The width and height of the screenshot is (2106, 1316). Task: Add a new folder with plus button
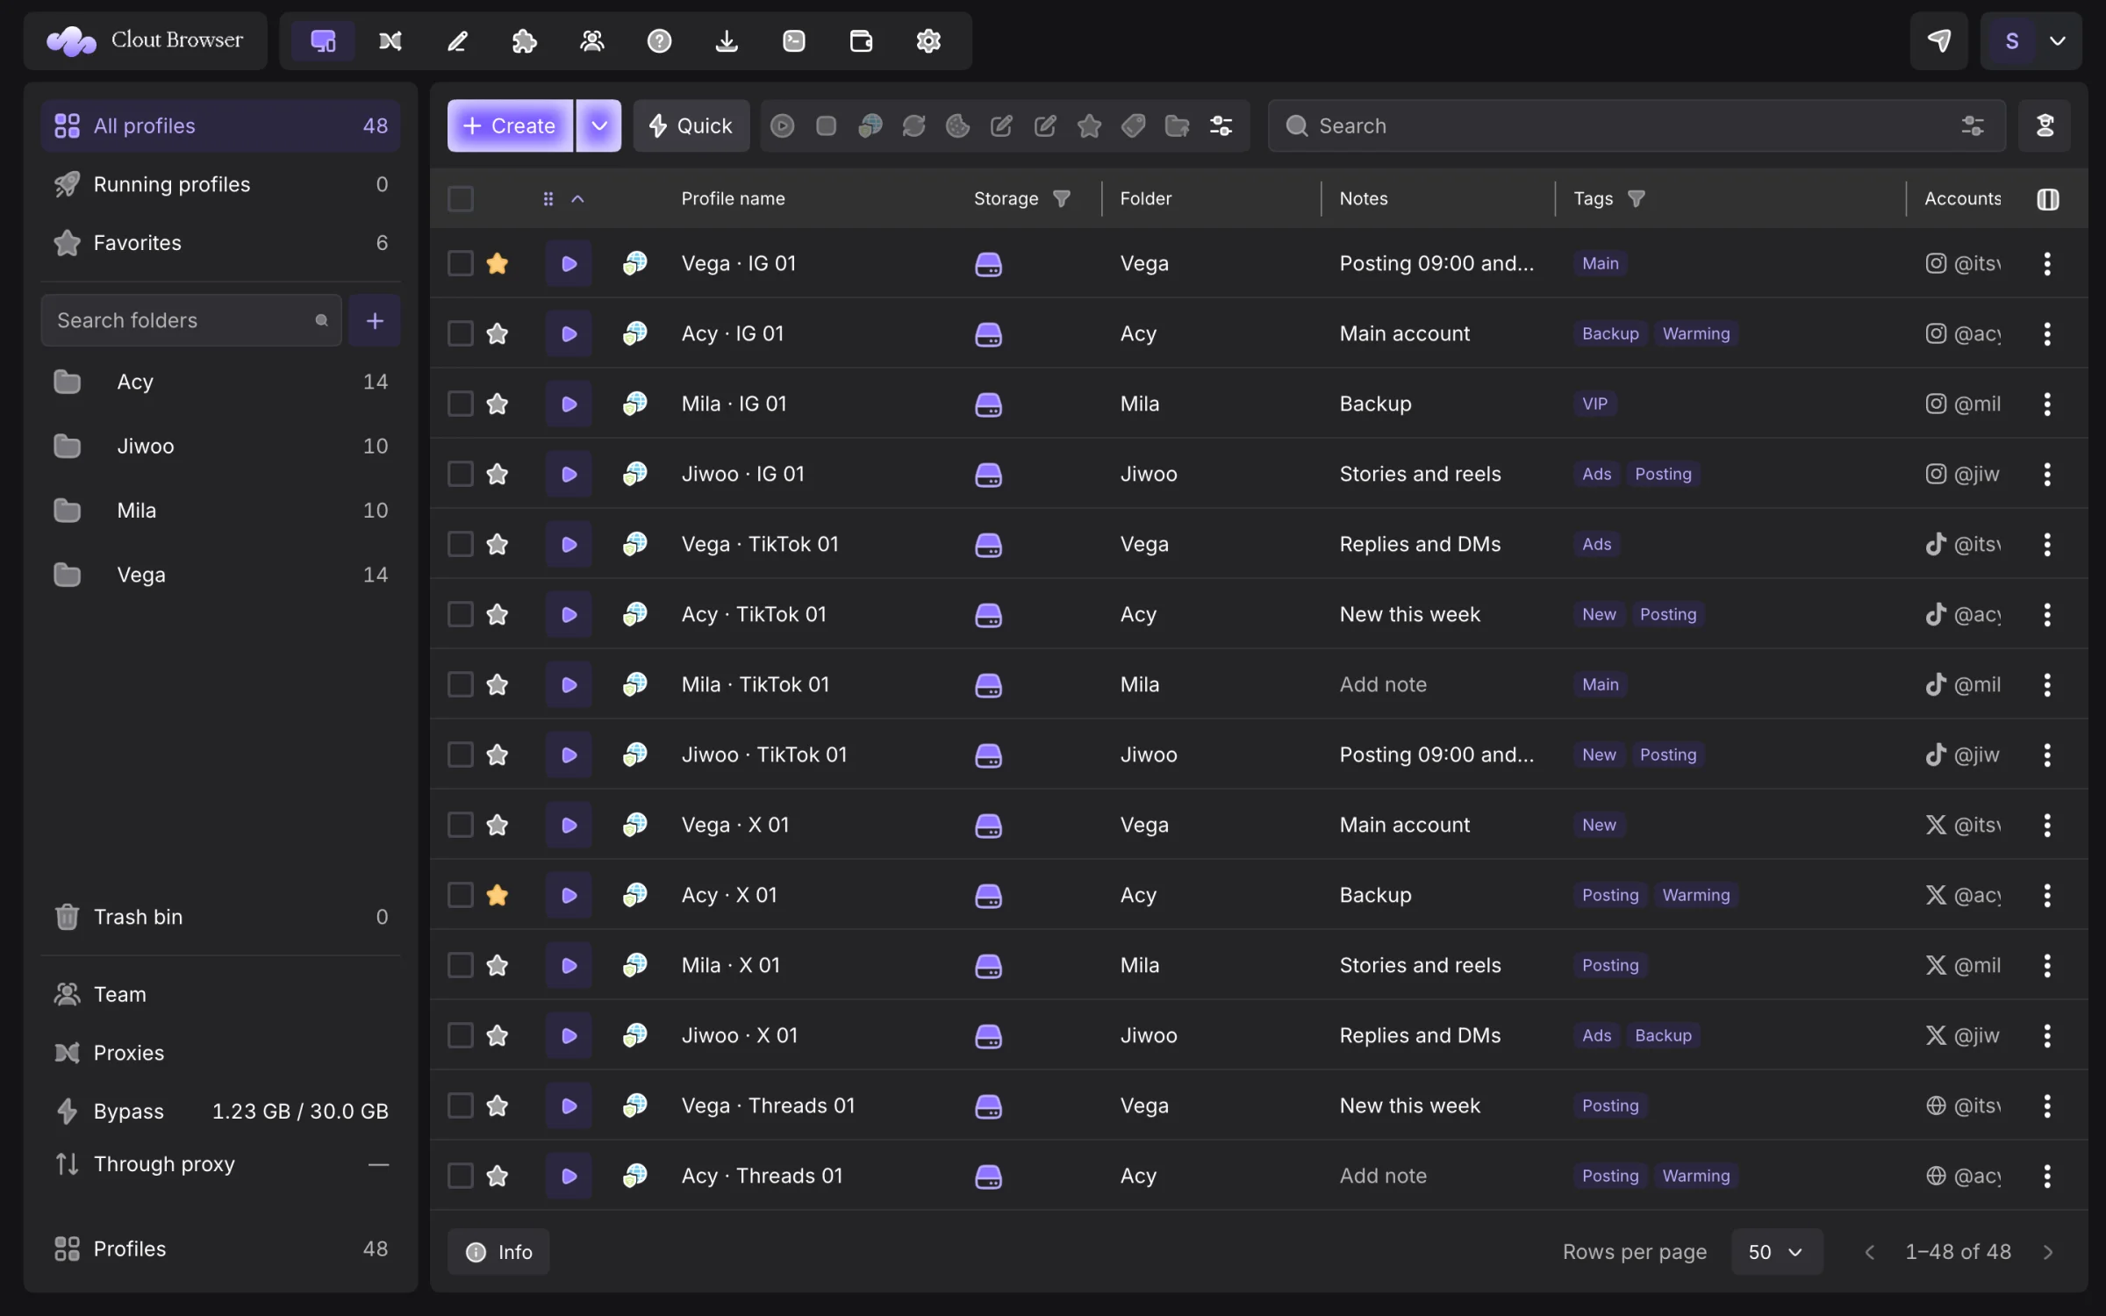click(x=375, y=320)
